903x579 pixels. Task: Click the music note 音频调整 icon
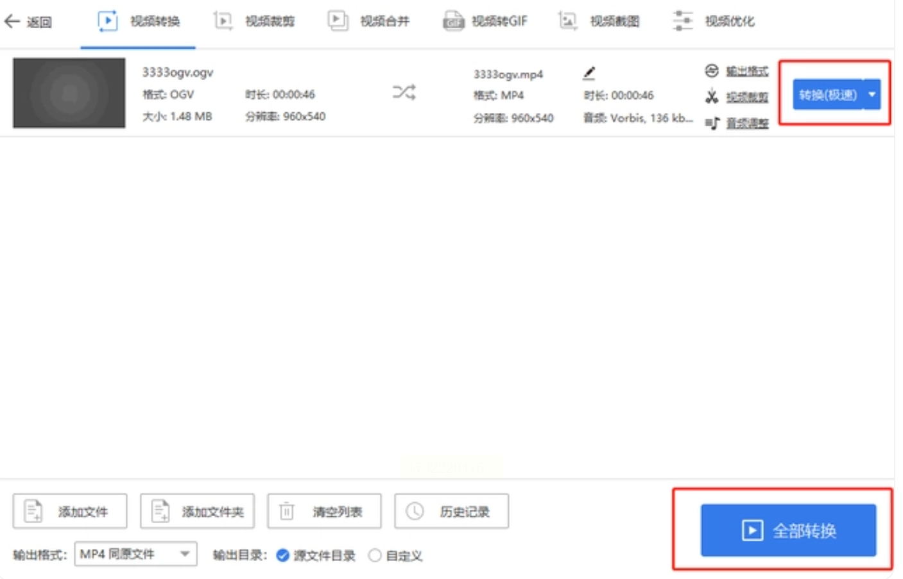(x=712, y=122)
